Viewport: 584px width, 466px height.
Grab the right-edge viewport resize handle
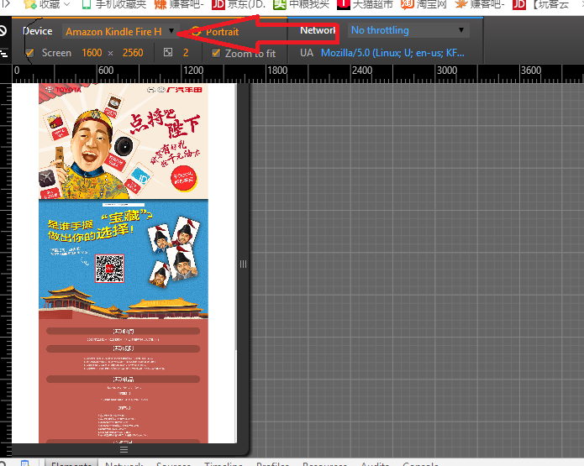243,264
